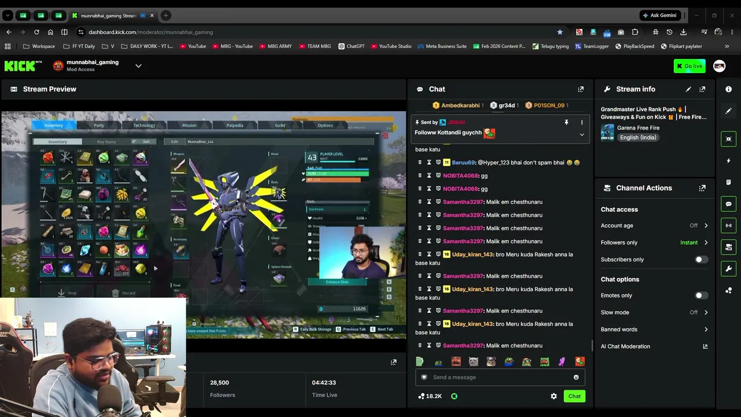Pop out the Channel Actions panel
This screenshot has width=741, height=417.
coord(702,188)
